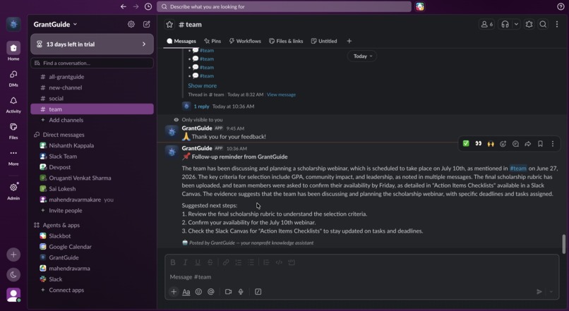Screen dimensions: 569x311
Task: Expand the send options dropdown arrow
Action: [551, 292]
